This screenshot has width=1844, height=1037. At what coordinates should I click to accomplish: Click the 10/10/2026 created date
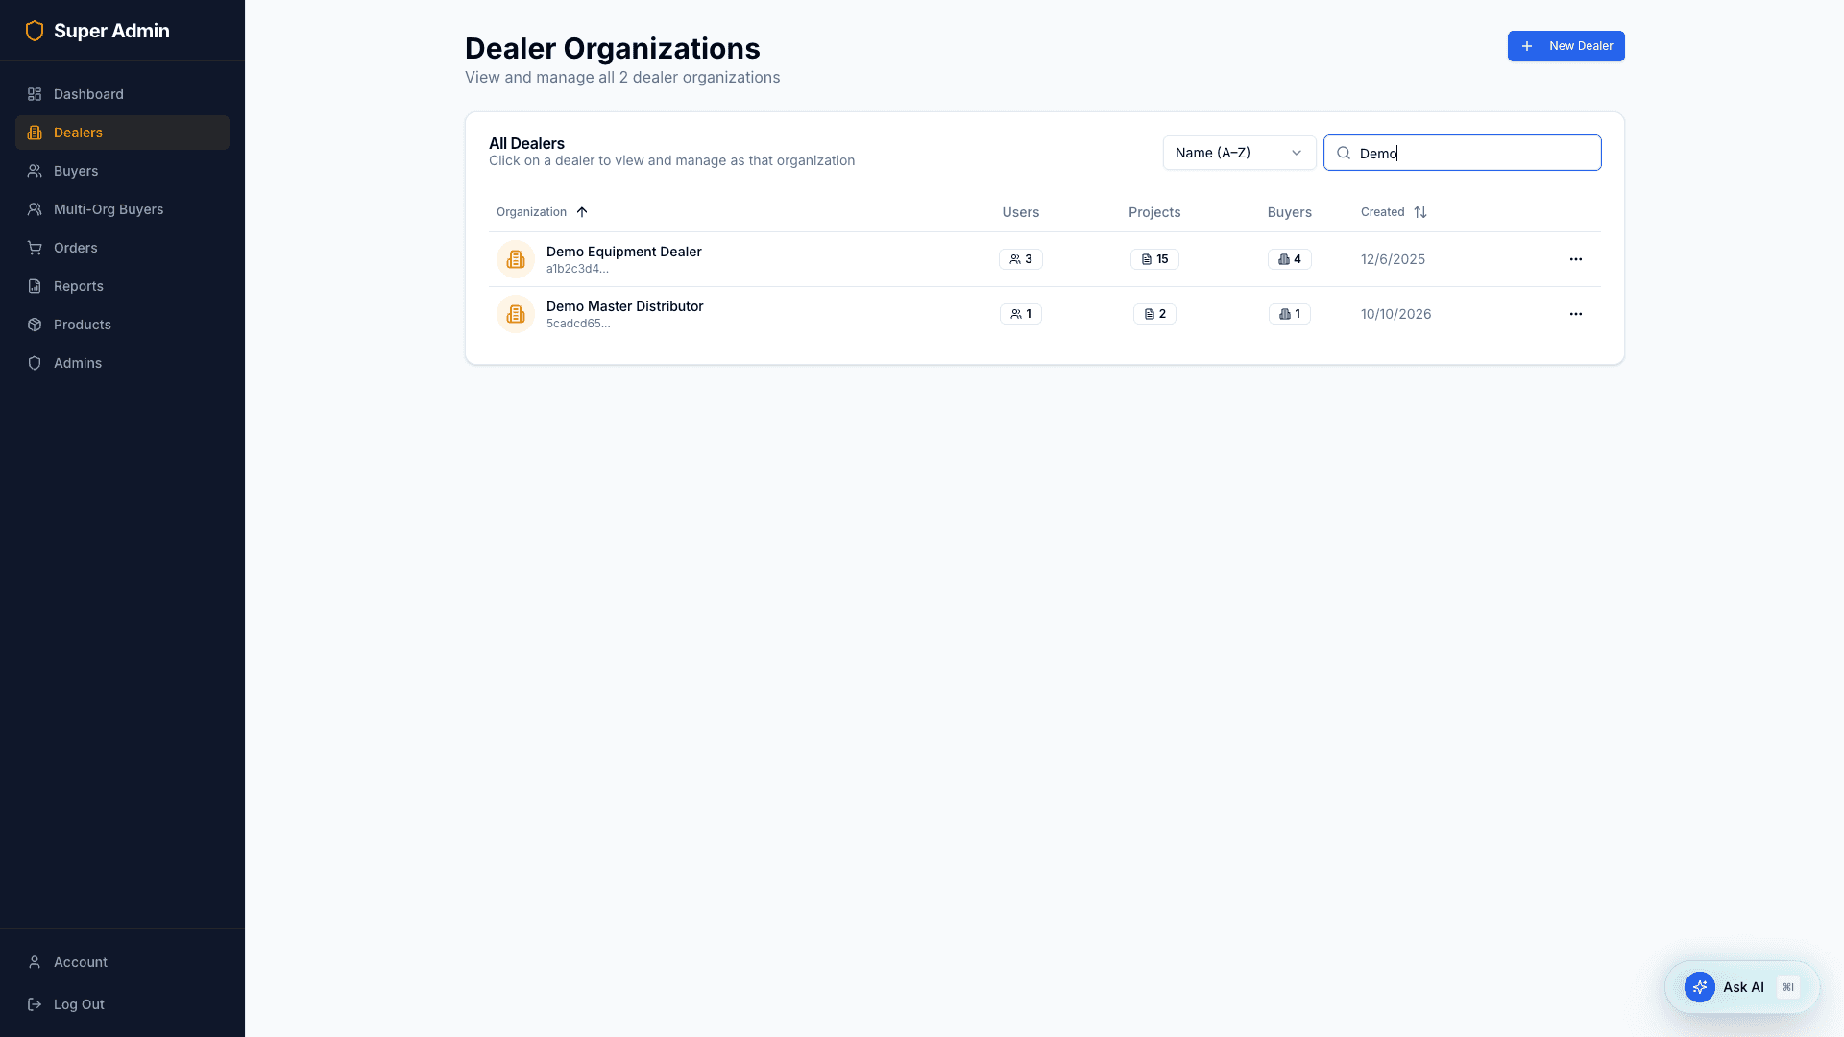(1395, 314)
